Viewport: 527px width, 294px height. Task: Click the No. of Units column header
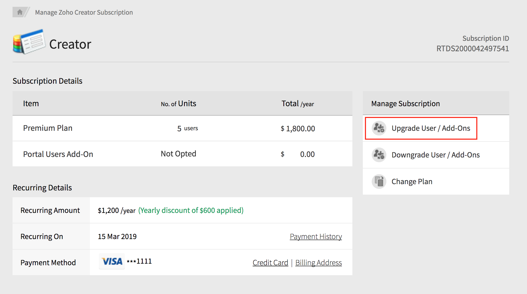(x=178, y=104)
